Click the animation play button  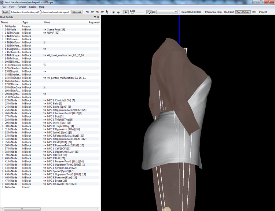[x=126, y=12]
